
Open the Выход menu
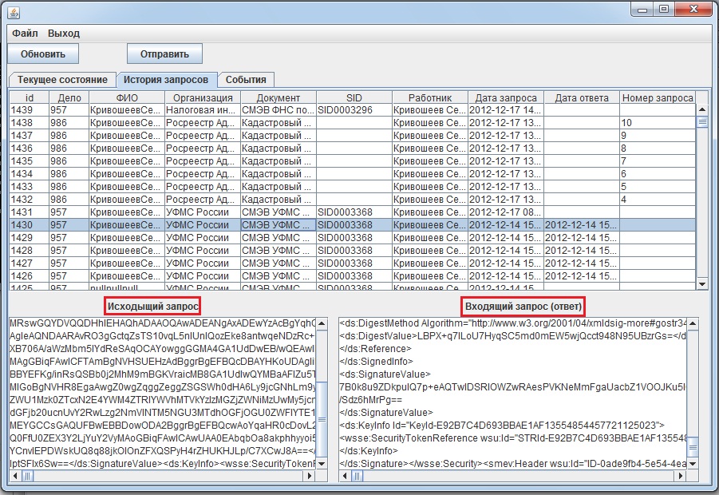point(64,34)
